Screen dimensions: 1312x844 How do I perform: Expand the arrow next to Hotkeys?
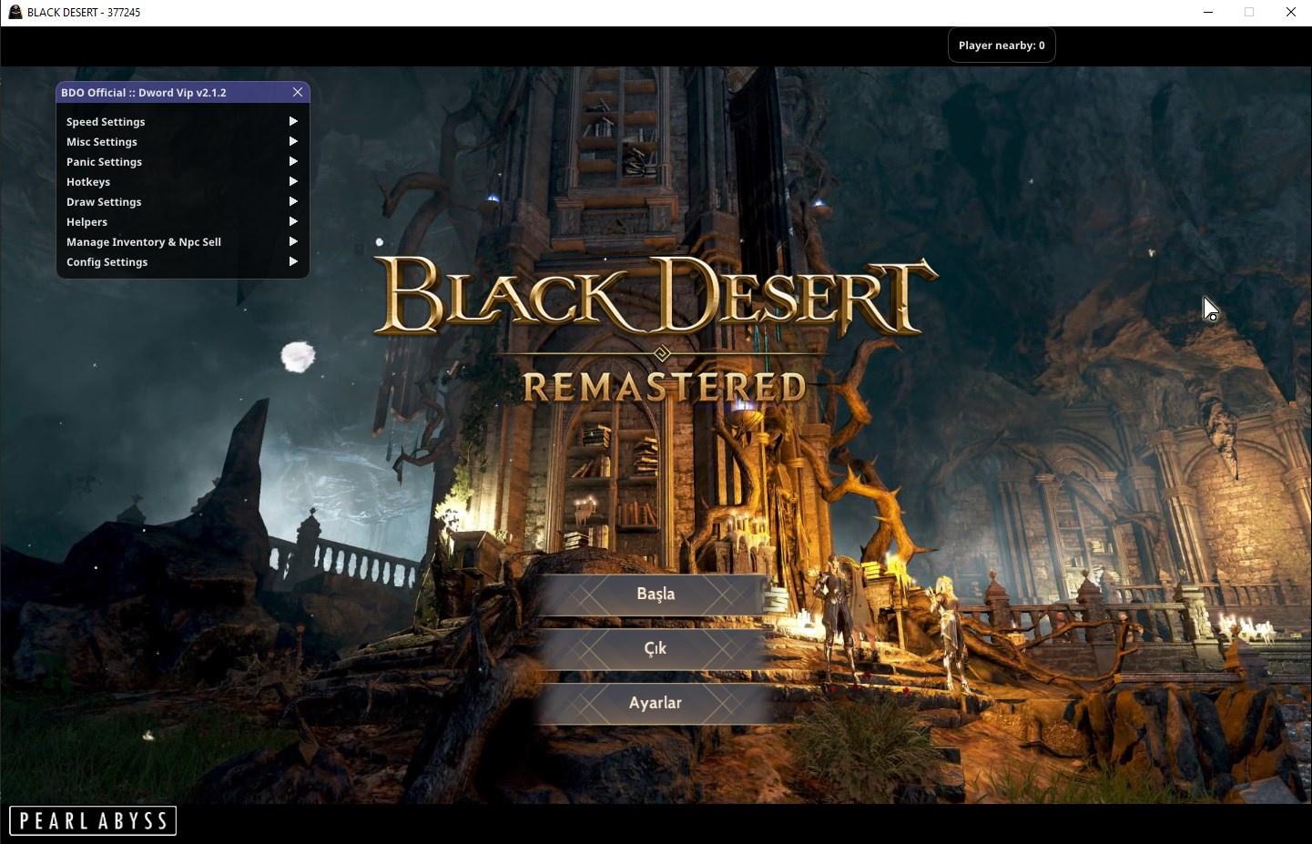pos(293,181)
